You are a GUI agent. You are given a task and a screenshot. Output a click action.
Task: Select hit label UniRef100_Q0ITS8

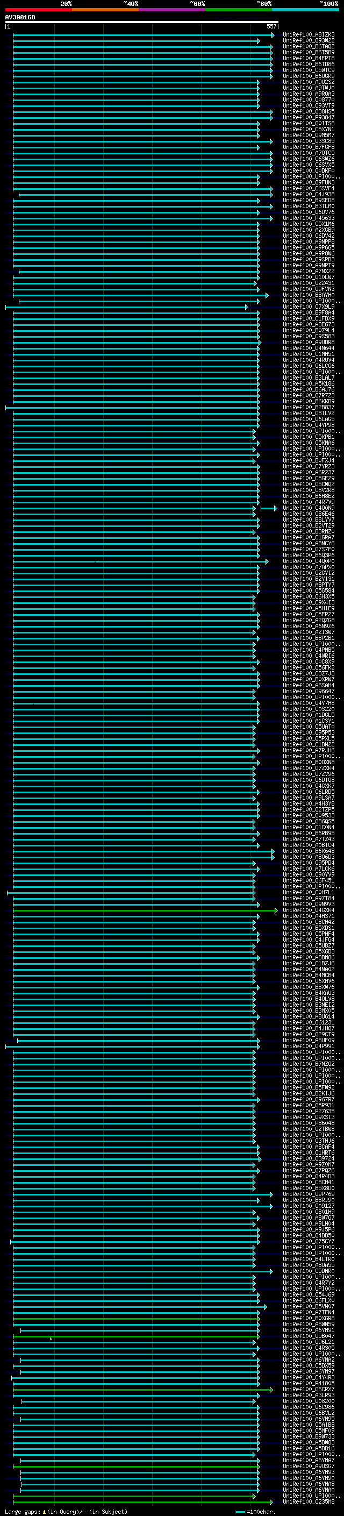click(x=309, y=124)
